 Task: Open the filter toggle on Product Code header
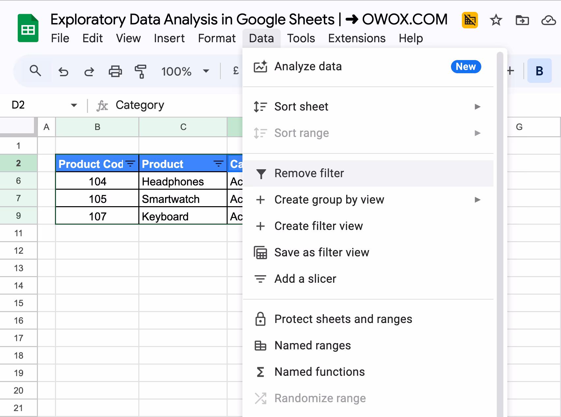click(130, 163)
